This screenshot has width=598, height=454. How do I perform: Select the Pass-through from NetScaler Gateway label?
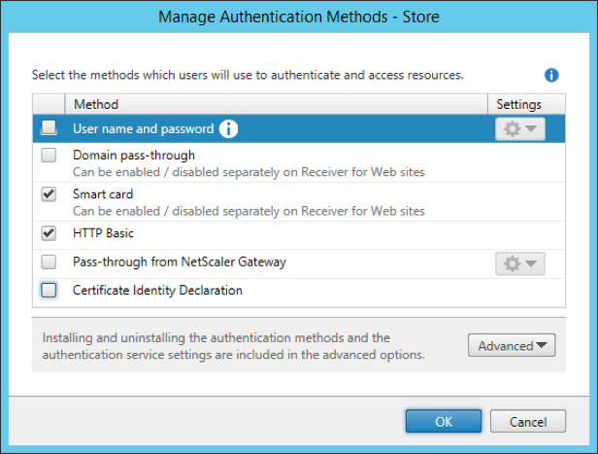[x=179, y=262]
